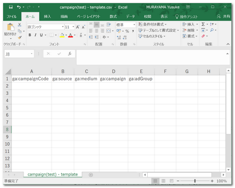Expand the formula bar
The image size is (235, 188).
coord(227,54)
